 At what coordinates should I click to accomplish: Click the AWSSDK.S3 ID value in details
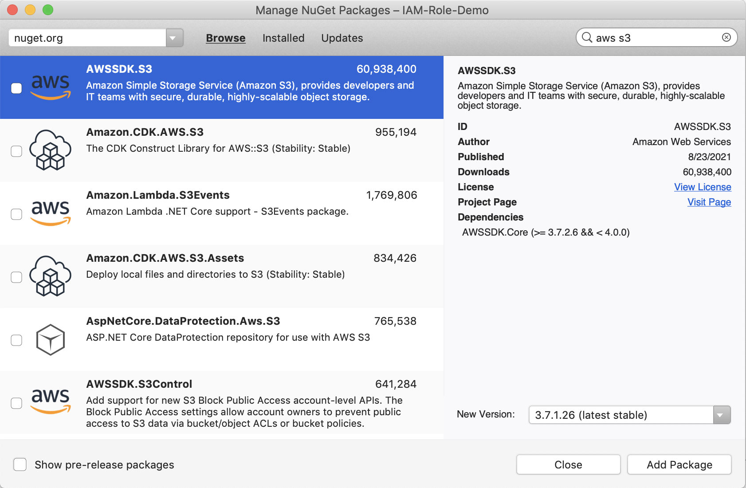click(x=703, y=127)
